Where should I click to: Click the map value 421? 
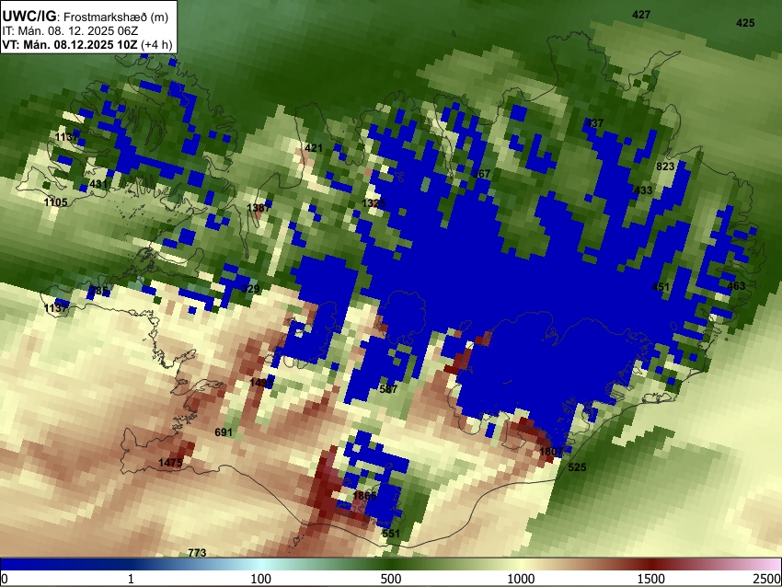(x=314, y=147)
